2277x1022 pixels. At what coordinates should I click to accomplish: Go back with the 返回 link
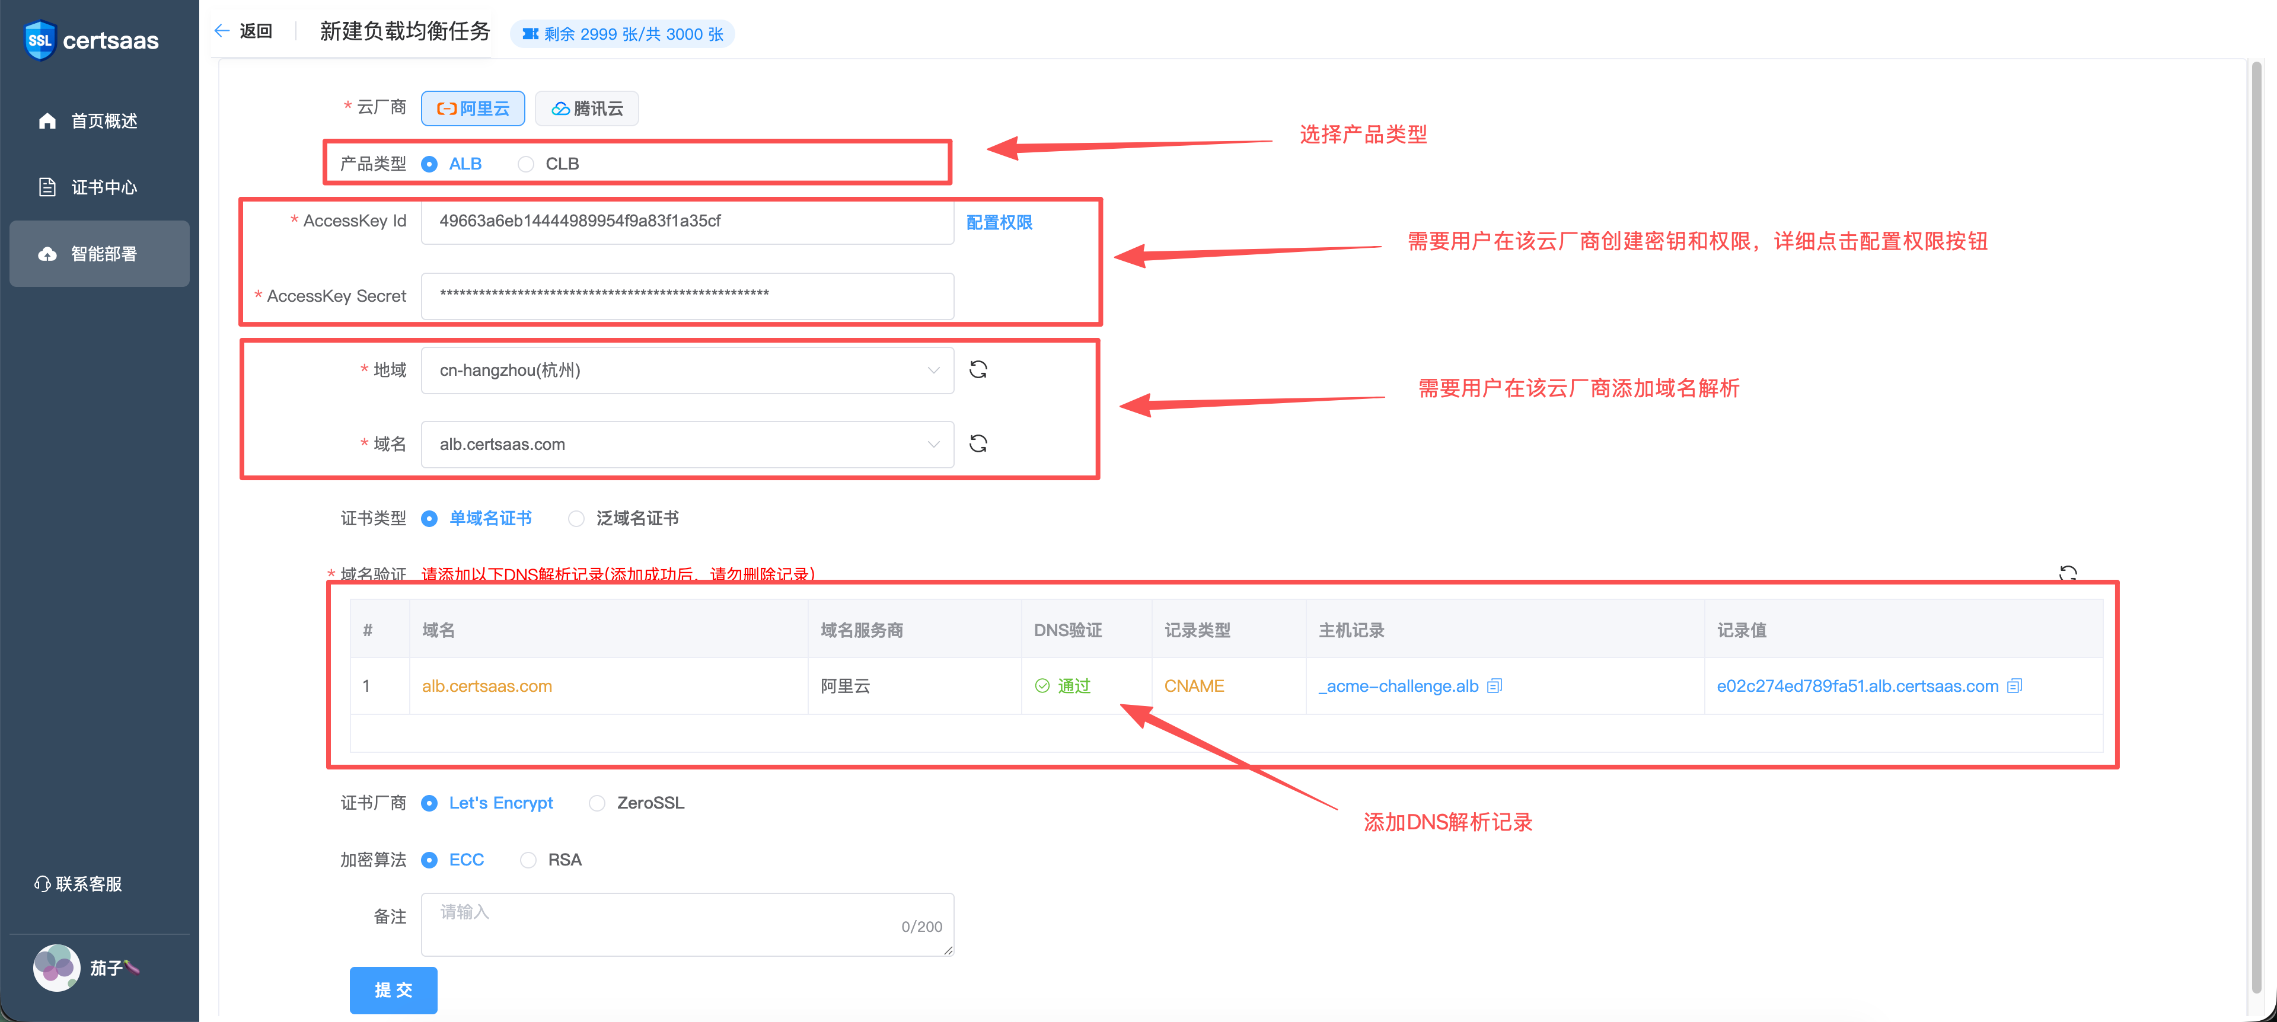pyautogui.click(x=256, y=31)
